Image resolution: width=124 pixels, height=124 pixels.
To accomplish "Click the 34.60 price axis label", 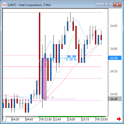I will (114, 49).
